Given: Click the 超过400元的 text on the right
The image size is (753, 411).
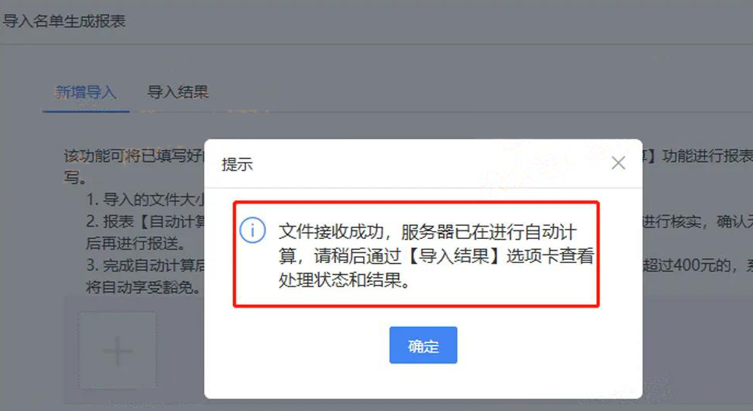Looking at the screenshot, I should coord(688,265).
